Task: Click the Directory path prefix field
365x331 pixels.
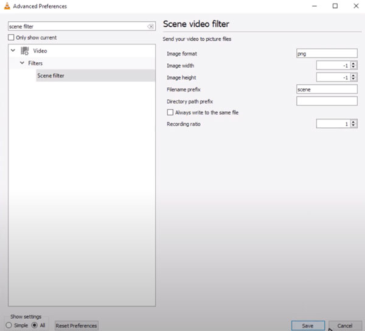Action: coord(327,101)
